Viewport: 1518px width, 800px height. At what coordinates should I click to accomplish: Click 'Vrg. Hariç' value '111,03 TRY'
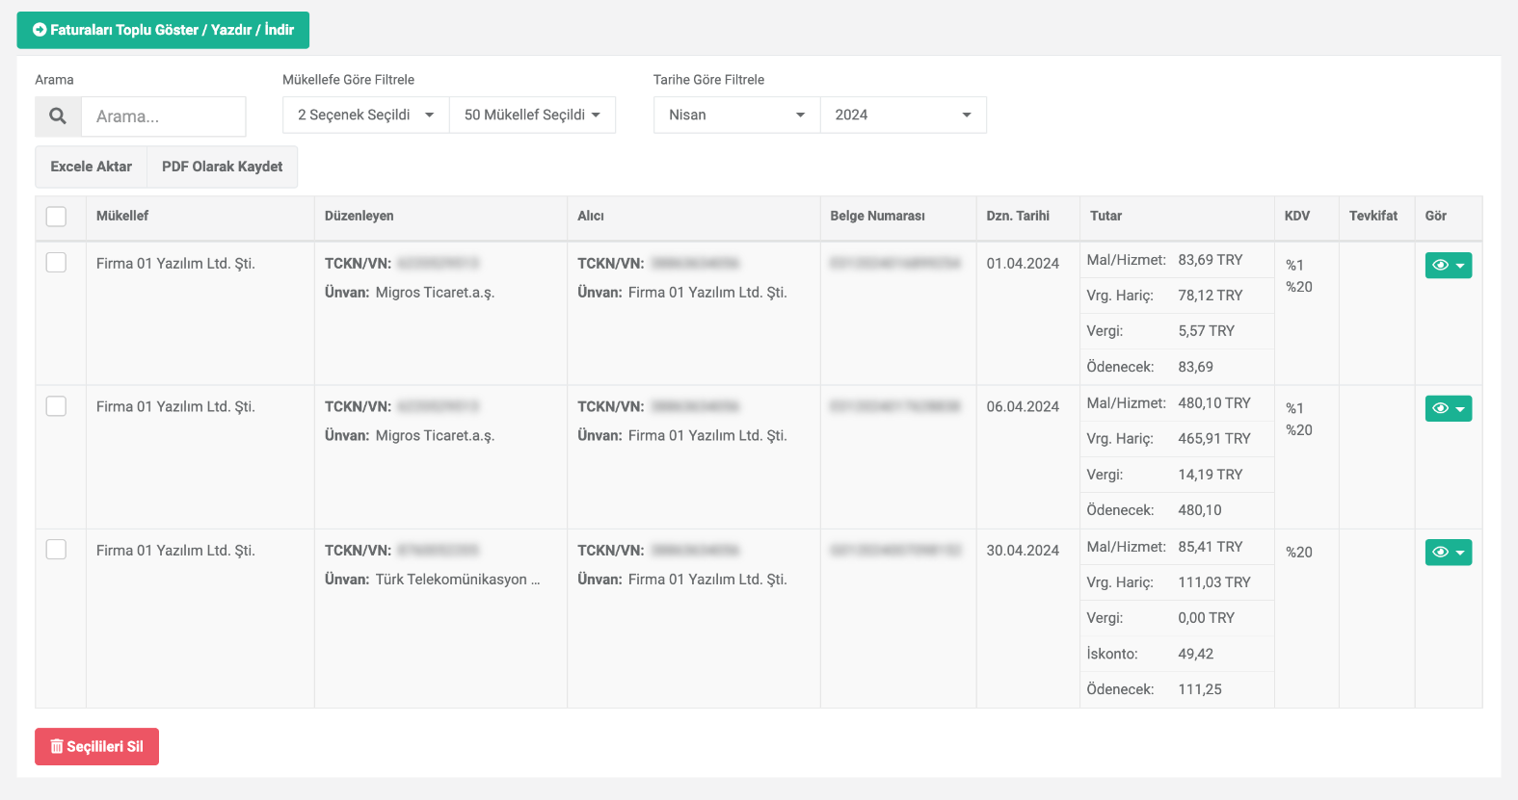(x=1214, y=582)
